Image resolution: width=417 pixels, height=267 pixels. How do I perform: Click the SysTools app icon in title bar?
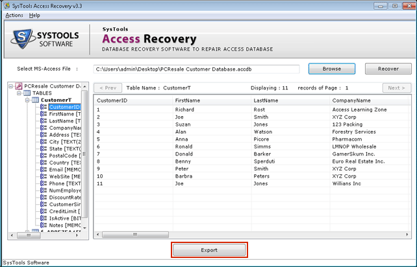(6, 6)
